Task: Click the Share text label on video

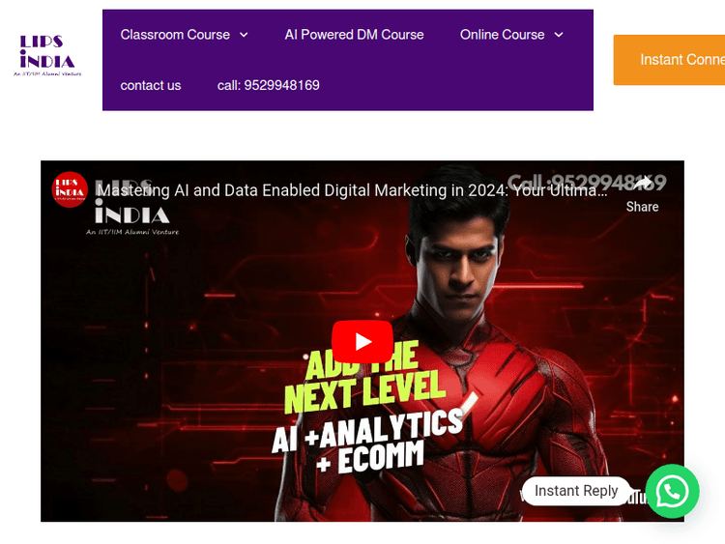Action: point(642,207)
